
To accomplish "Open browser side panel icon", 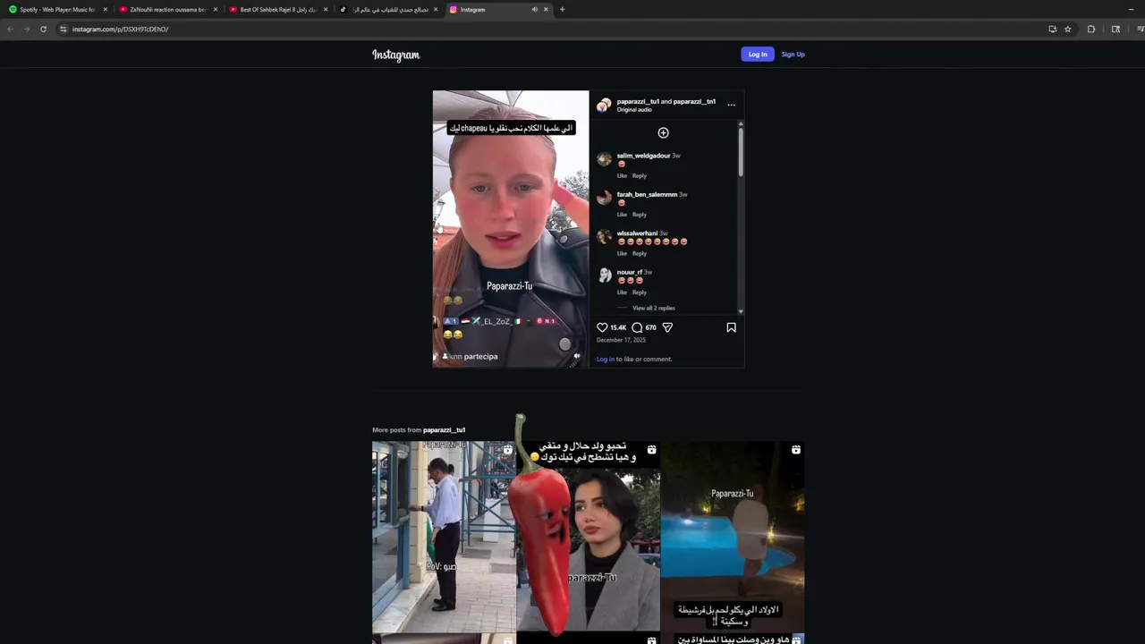I will pyautogui.click(x=1115, y=29).
